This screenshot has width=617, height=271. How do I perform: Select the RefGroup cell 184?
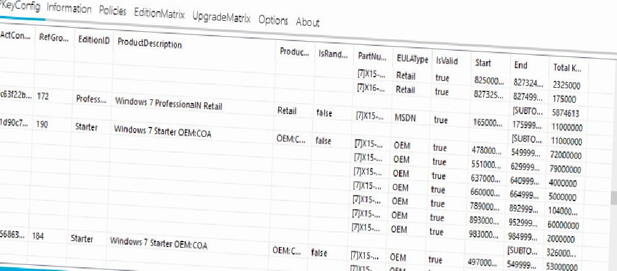click(39, 237)
